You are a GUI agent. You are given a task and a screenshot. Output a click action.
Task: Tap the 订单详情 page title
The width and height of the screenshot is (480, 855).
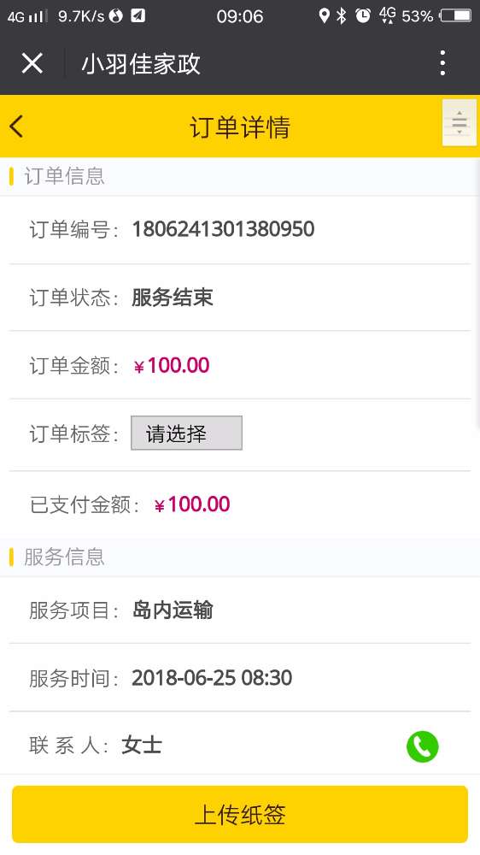click(x=240, y=127)
